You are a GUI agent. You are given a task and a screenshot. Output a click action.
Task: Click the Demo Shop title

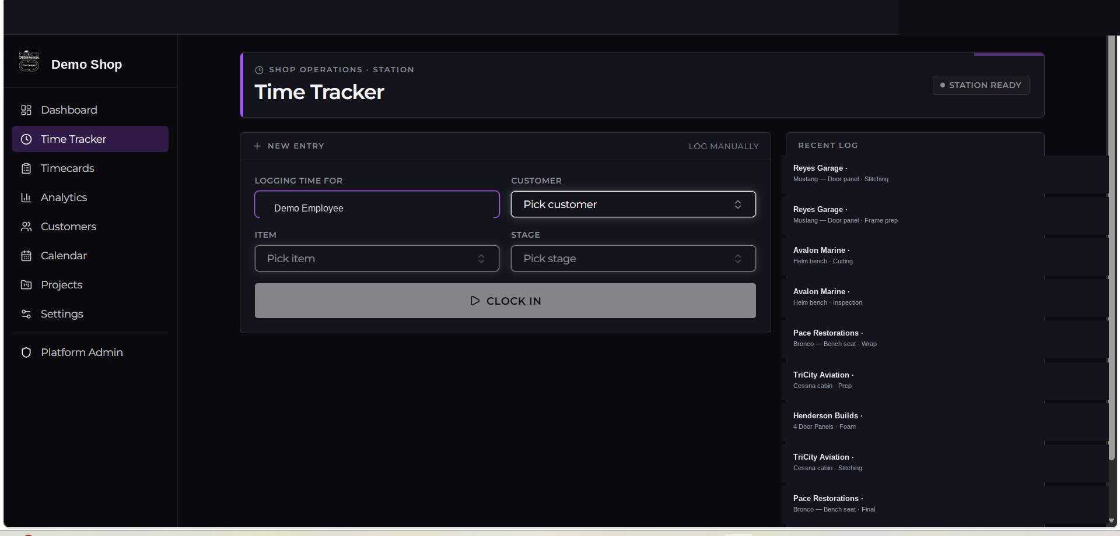click(x=87, y=65)
